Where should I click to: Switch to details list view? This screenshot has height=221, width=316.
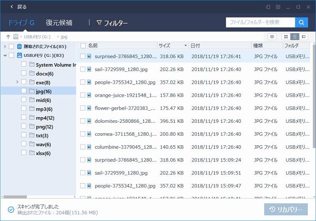294,37
